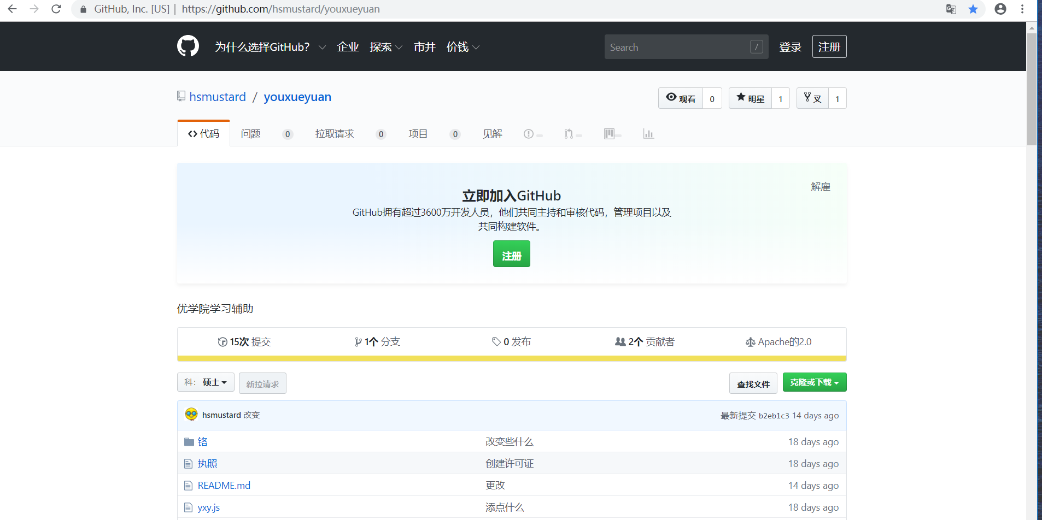This screenshot has height=520, width=1042.
Task: Click the 查找文件 button
Action: coord(753,383)
